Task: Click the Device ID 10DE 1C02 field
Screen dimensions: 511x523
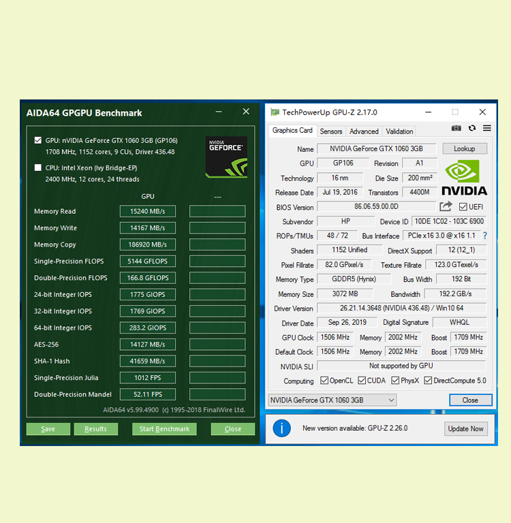Action: pos(449,221)
